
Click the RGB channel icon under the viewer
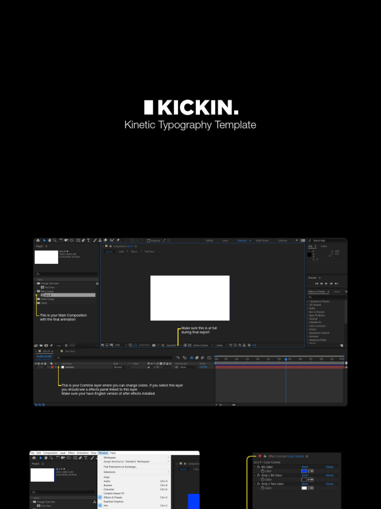pyautogui.click(x=163, y=345)
